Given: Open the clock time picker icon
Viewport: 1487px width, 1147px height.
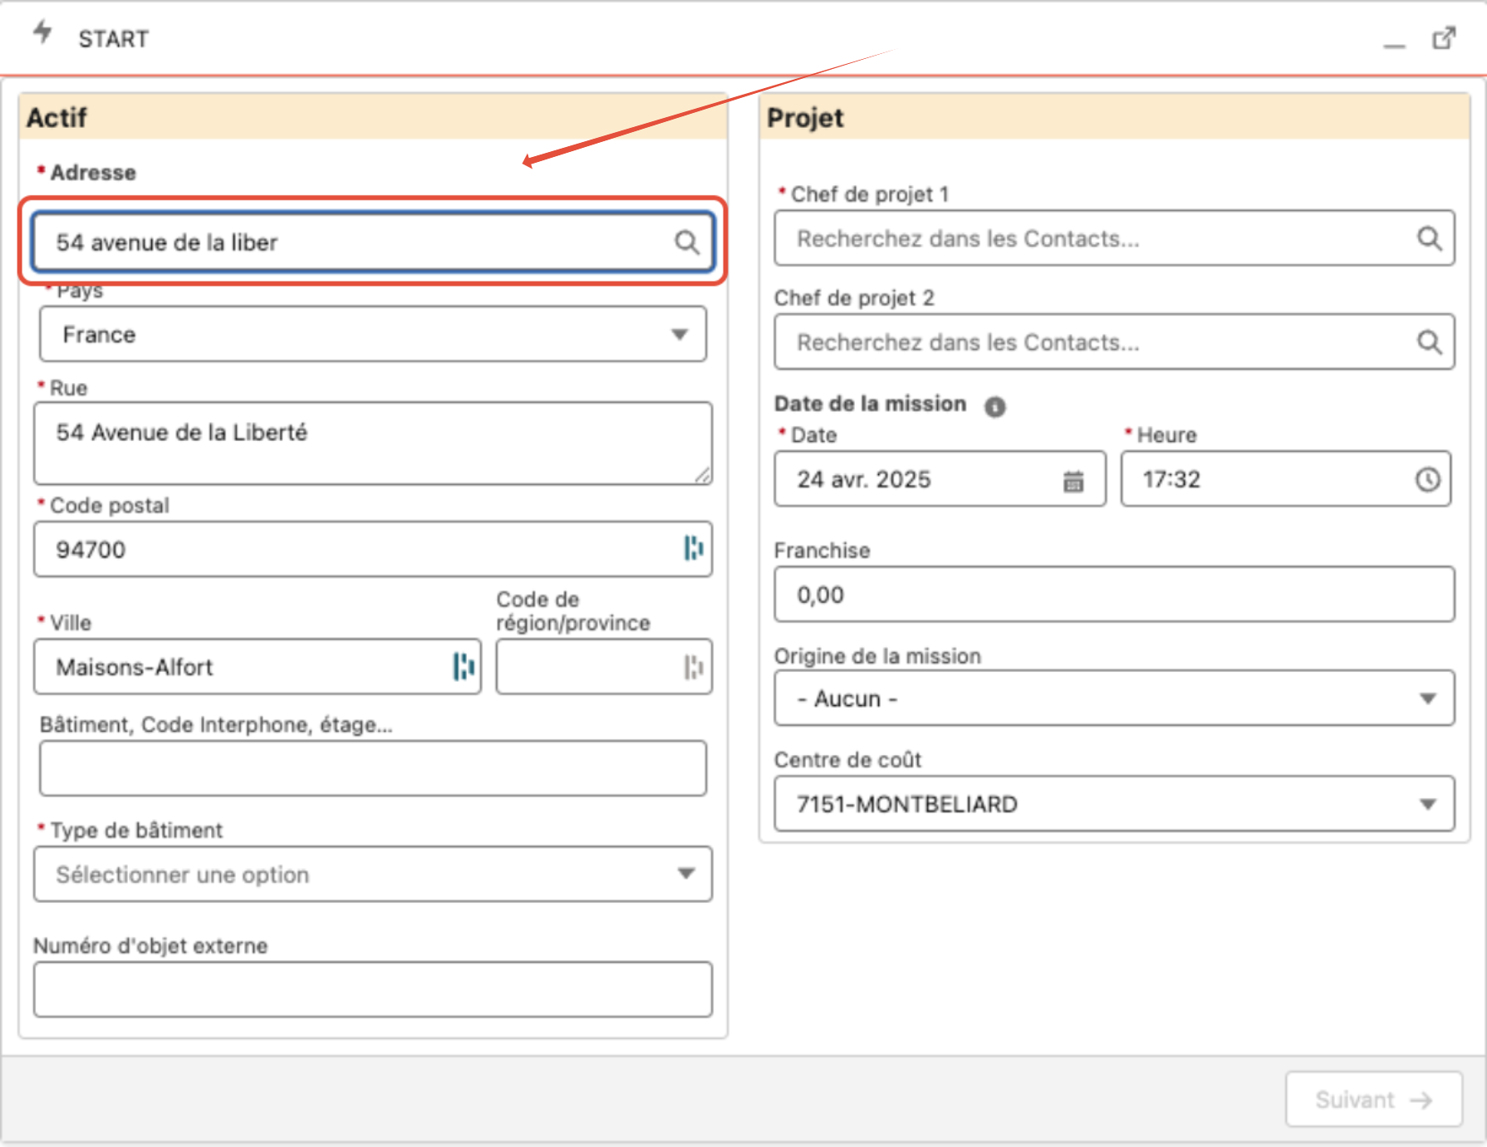Looking at the screenshot, I should pyautogui.click(x=1427, y=479).
